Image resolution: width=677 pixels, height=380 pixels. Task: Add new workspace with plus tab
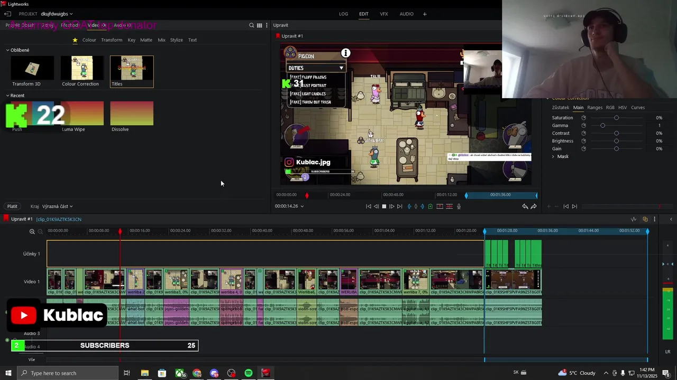click(x=424, y=14)
